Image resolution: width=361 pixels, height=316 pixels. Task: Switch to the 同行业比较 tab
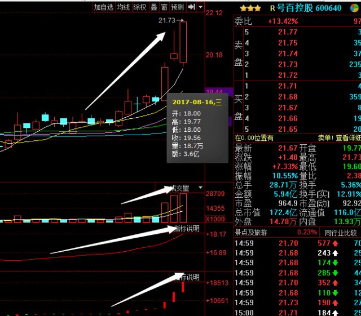(x=341, y=232)
